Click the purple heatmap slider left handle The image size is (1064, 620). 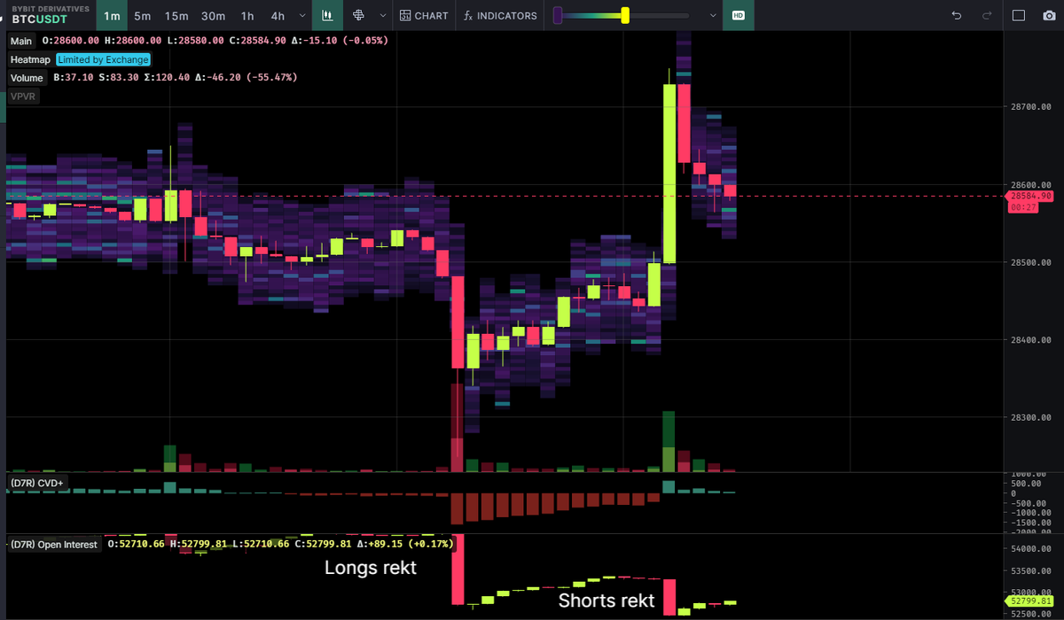tap(558, 15)
